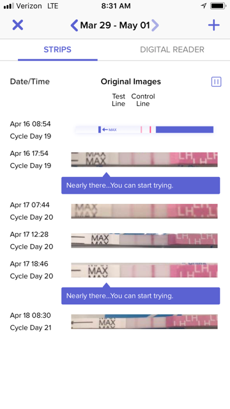Close the strips view with the X icon
This screenshot has height=409, width=230.
[18, 25]
